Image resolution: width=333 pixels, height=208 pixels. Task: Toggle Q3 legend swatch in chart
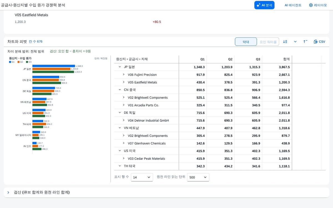pos(27,62)
